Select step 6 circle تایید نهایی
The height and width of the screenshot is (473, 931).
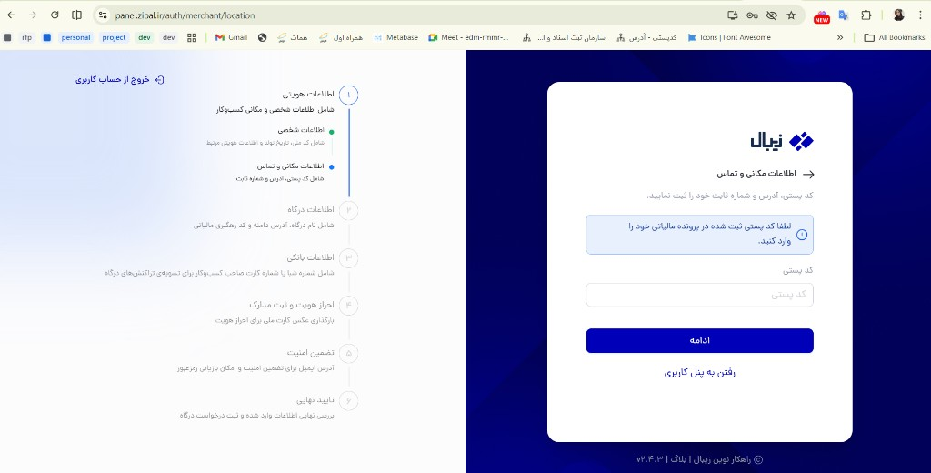[x=348, y=400]
